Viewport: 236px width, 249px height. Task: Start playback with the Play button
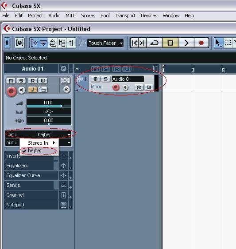coord(186,43)
